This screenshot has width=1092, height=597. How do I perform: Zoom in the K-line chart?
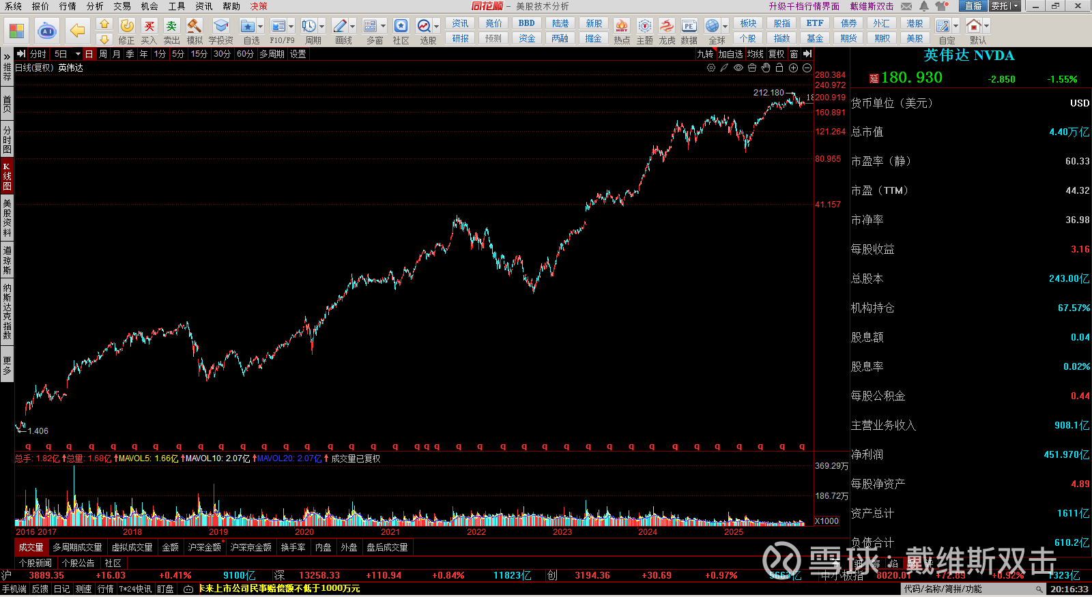(793, 68)
